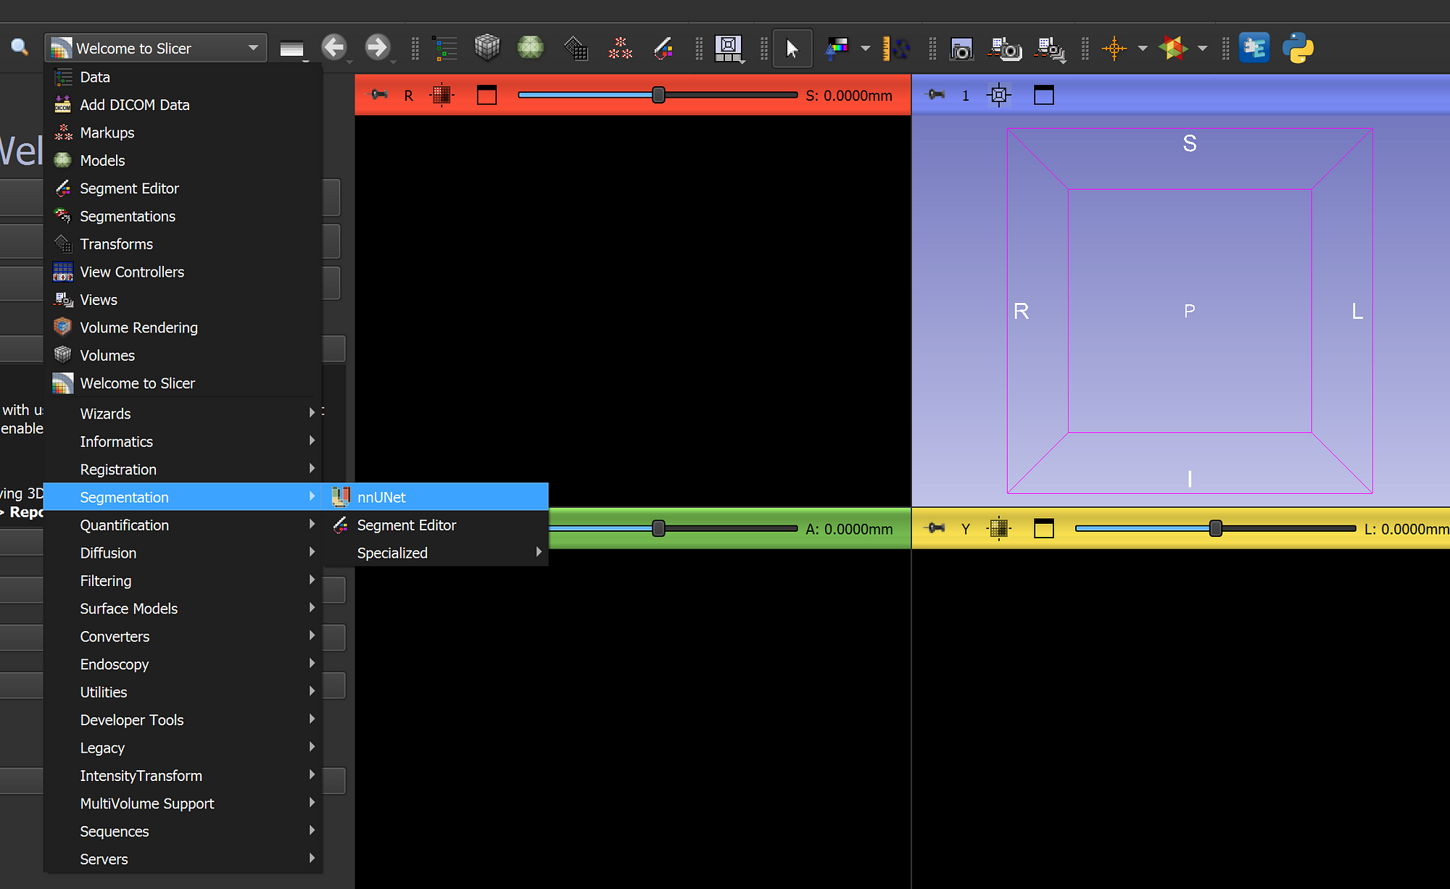Viewport: 1450px width, 889px height.
Task: Click the Add DICOM Data button
Action: [136, 104]
